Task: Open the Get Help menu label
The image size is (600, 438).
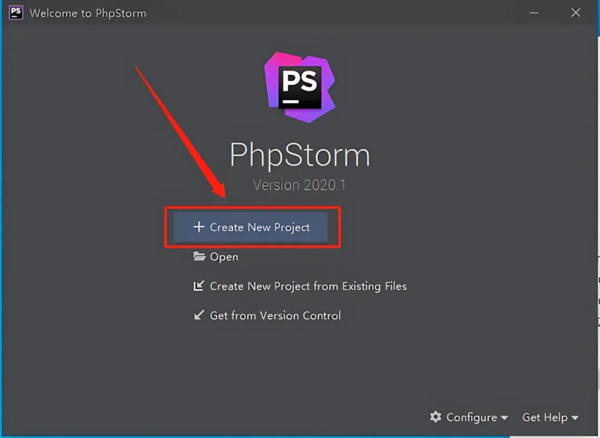Action: click(x=544, y=417)
